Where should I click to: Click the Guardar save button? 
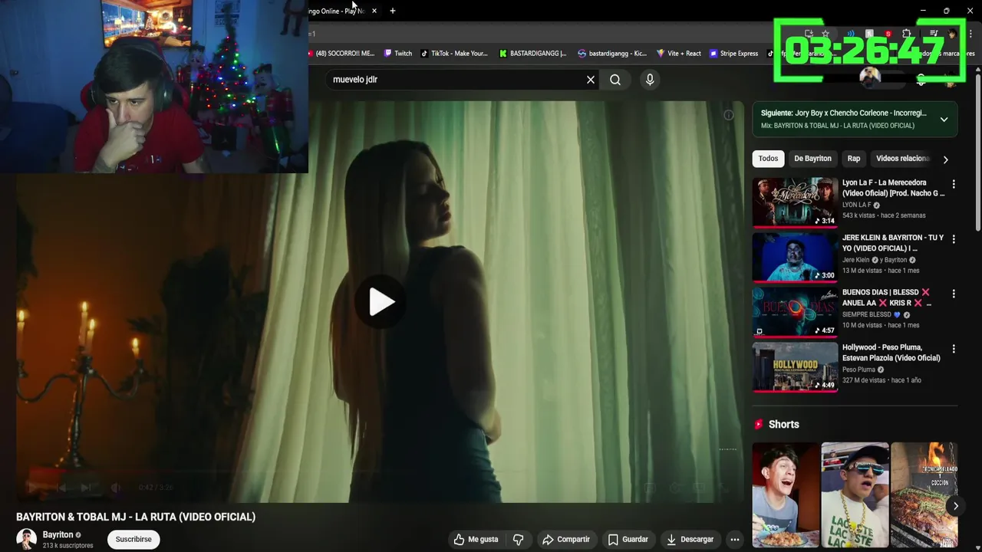point(628,540)
